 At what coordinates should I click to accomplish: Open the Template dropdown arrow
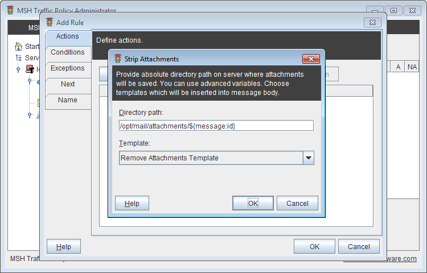pyautogui.click(x=309, y=158)
